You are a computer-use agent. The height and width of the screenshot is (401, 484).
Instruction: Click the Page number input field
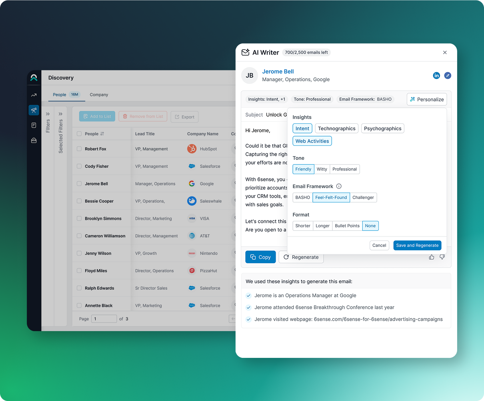[x=104, y=319]
